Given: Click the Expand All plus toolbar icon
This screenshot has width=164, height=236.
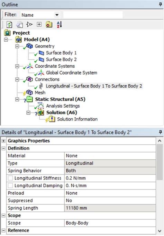Looking at the screenshot, I should tap(39, 24).
